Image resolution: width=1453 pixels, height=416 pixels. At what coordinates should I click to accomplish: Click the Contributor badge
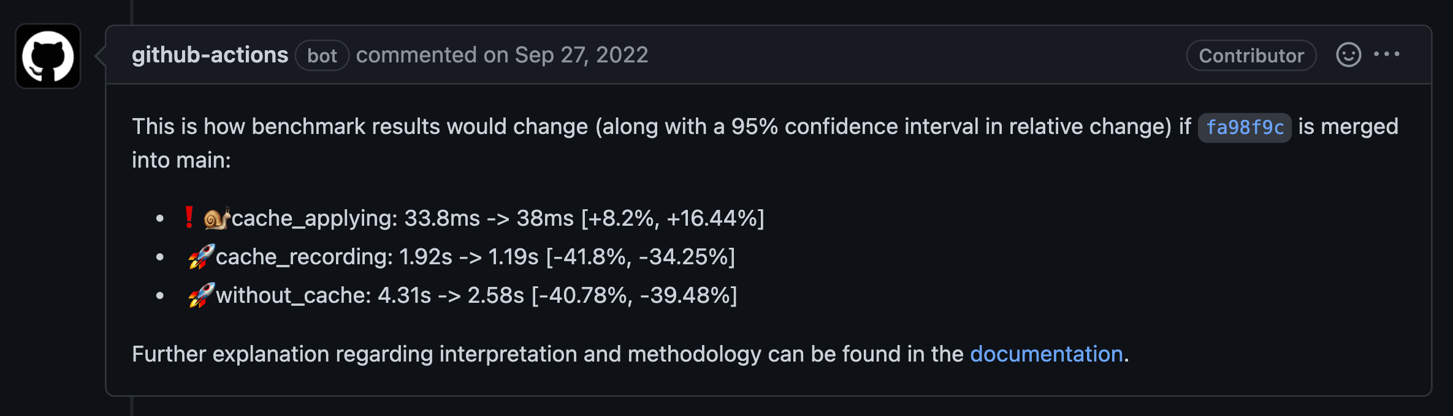(1251, 56)
